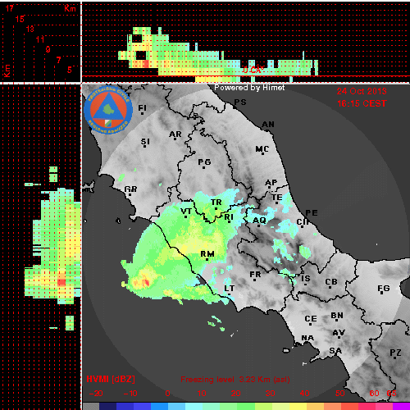Click the AR city label
This screenshot has width=410, height=410.
click(x=175, y=134)
